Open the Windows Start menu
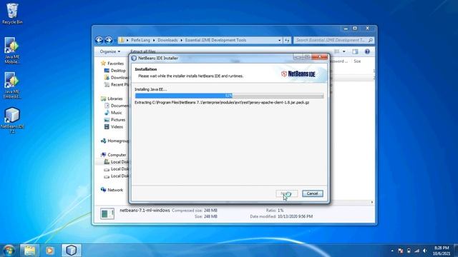458x257 pixels. (x=9, y=251)
